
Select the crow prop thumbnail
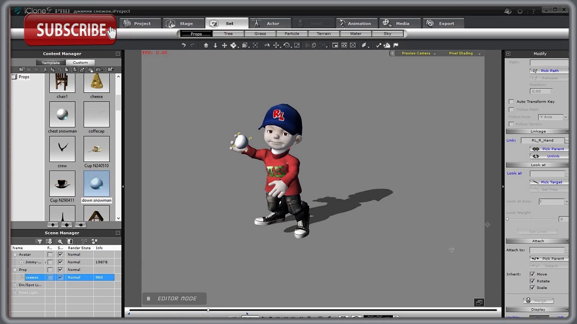coord(62,149)
